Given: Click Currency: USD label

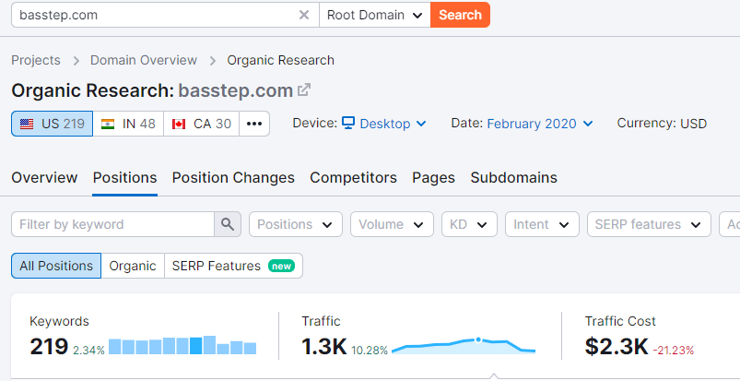Looking at the screenshot, I should (x=662, y=124).
